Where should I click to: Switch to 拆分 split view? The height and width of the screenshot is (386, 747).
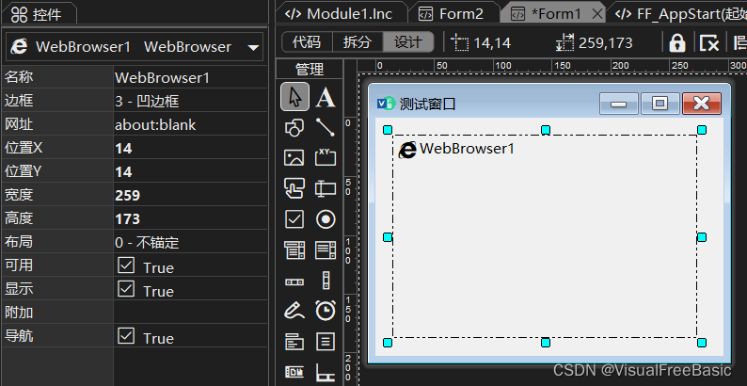click(358, 42)
